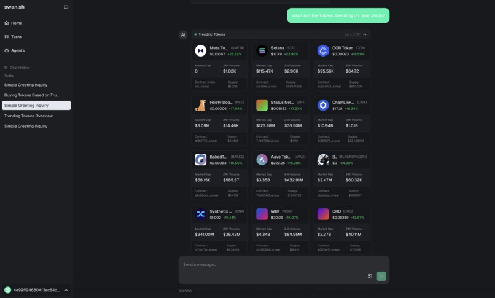Screen dimensions: 495x298
Task: Open last Simple Greeting Inquiry chat
Action: tap(26, 126)
